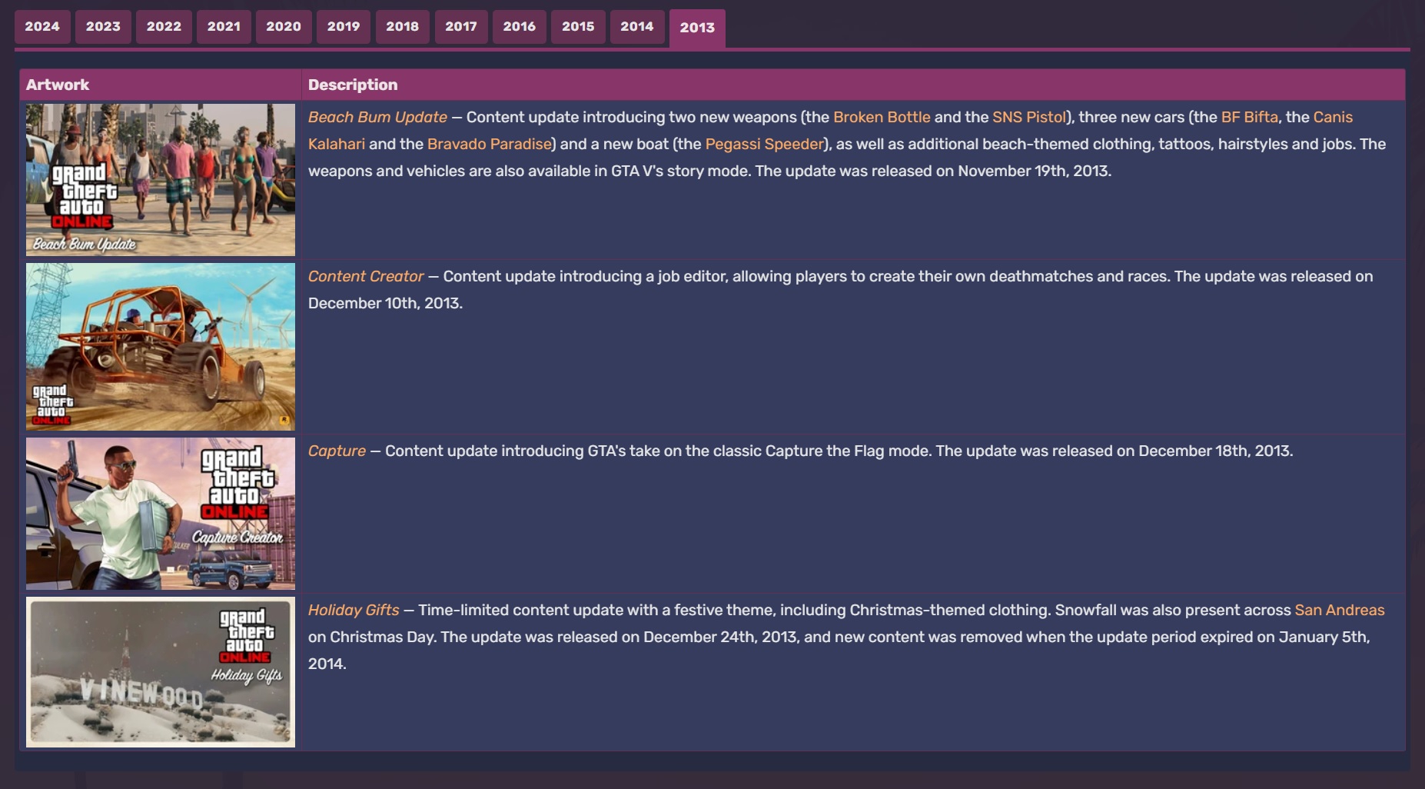View the Content Creator buggy artwork

[161, 347]
